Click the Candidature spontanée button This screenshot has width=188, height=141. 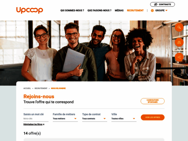(x=153, y=101)
